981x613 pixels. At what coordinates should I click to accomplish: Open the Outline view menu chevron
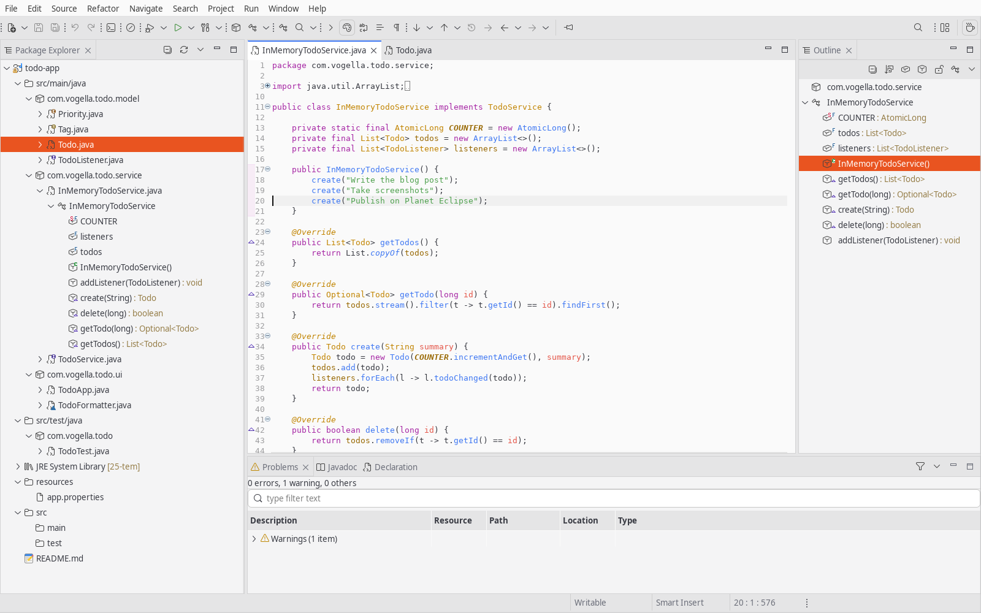pyautogui.click(x=972, y=69)
